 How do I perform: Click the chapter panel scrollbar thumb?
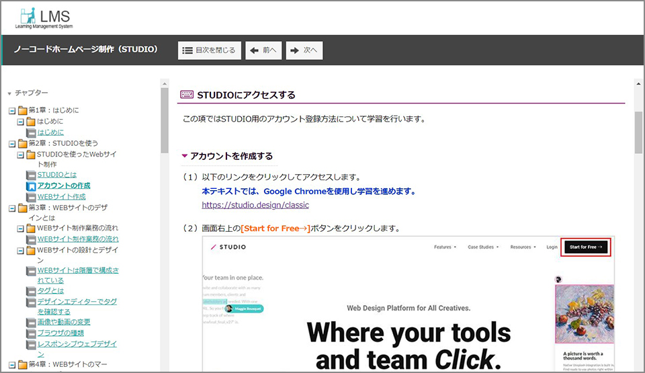click(x=165, y=120)
